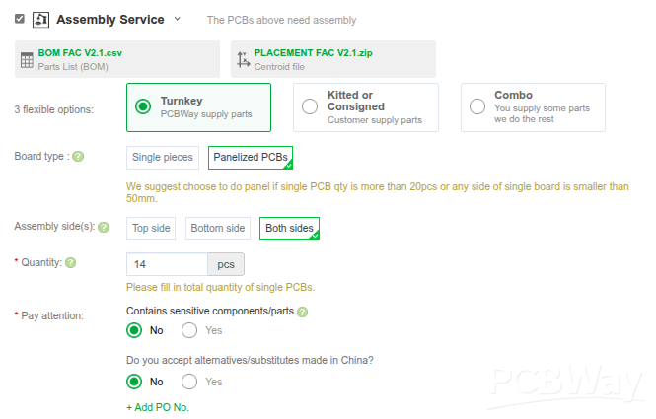
Task: Select Both sides assembly
Action: [x=289, y=228]
